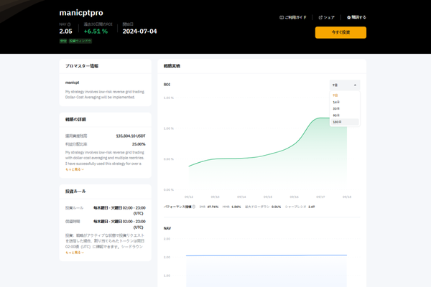The height and width of the screenshot is (287, 431).
Task: Click help icon next to performance metrics label
Action: [194, 206]
